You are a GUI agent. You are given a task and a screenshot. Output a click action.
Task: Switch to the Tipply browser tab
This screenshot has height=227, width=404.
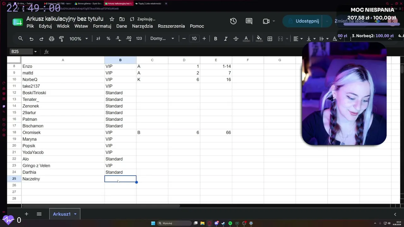[149, 3]
